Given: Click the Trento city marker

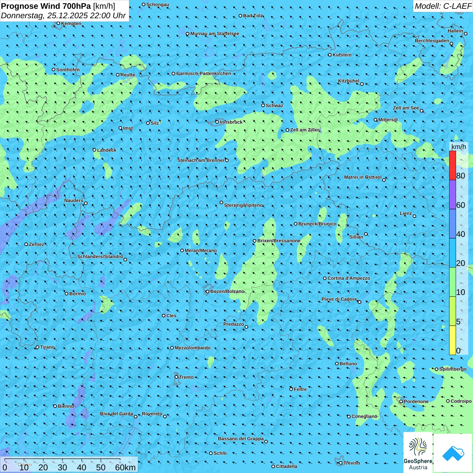Looking at the screenshot, I should pos(176,377).
